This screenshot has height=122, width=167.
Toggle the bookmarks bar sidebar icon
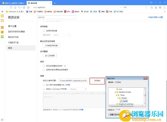coord(2,12)
